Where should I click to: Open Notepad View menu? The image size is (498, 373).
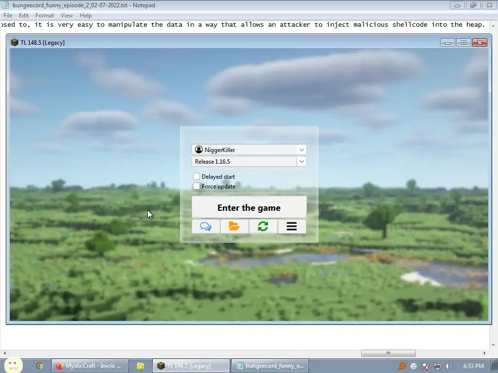(x=67, y=16)
